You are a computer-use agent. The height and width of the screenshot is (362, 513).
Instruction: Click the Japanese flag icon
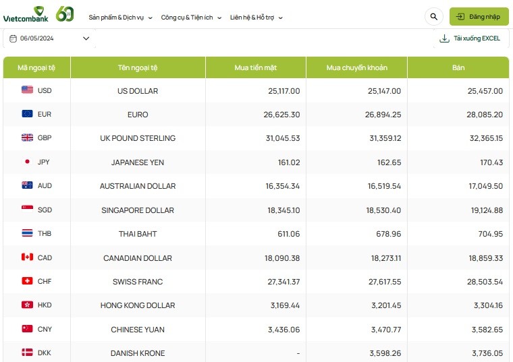pyautogui.click(x=28, y=162)
